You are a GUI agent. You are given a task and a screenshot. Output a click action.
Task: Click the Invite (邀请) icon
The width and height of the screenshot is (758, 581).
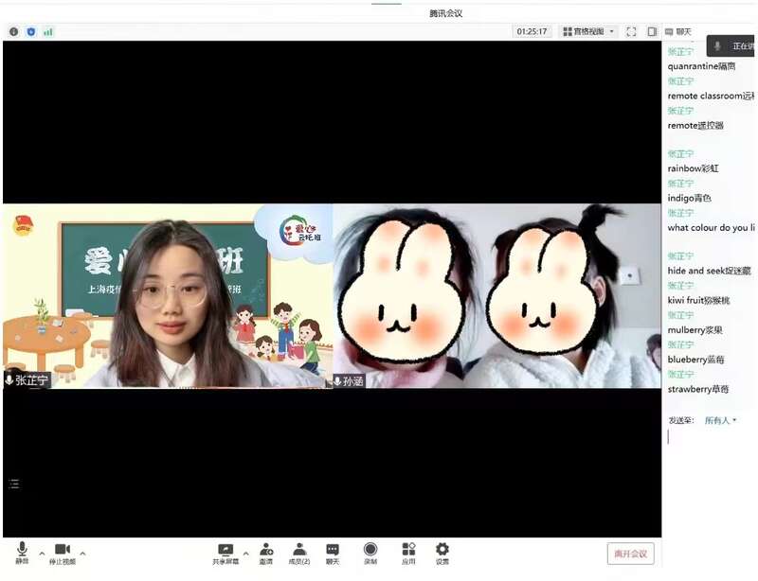(266, 553)
